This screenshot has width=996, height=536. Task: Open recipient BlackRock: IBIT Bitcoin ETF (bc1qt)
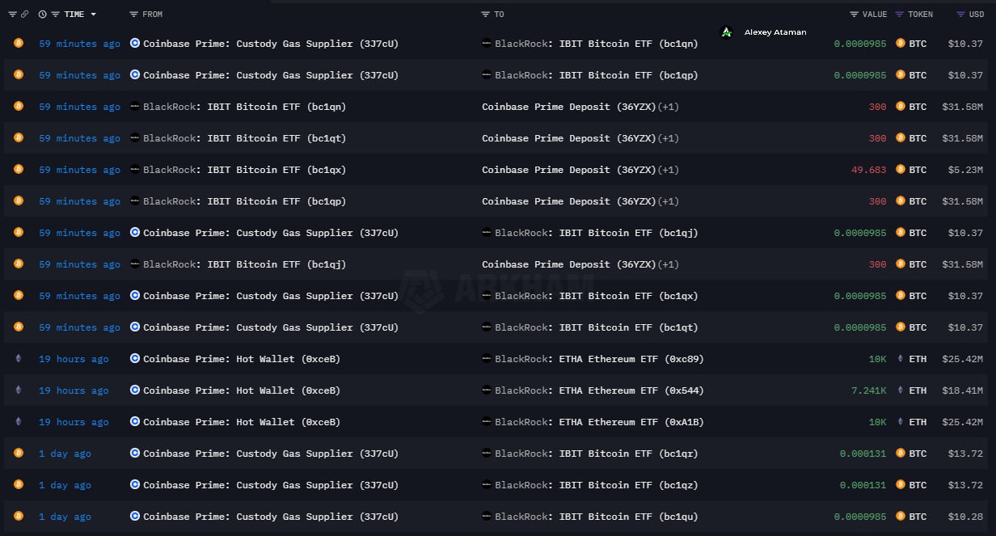coord(597,327)
